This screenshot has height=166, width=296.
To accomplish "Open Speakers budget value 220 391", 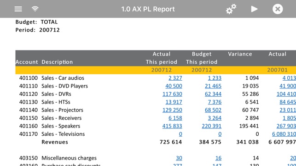I will [x=211, y=126].
